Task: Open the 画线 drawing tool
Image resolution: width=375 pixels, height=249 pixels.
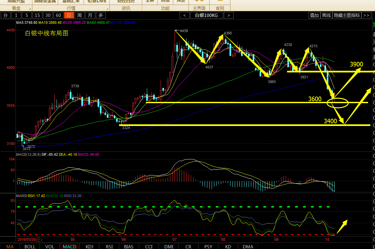Action: click(x=326, y=15)
